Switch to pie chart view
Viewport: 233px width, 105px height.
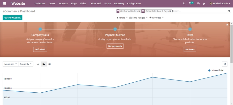pos(49,64)
